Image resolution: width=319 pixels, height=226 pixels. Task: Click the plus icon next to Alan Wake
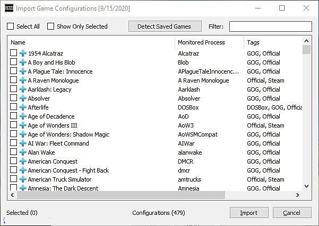click(23, 152)
